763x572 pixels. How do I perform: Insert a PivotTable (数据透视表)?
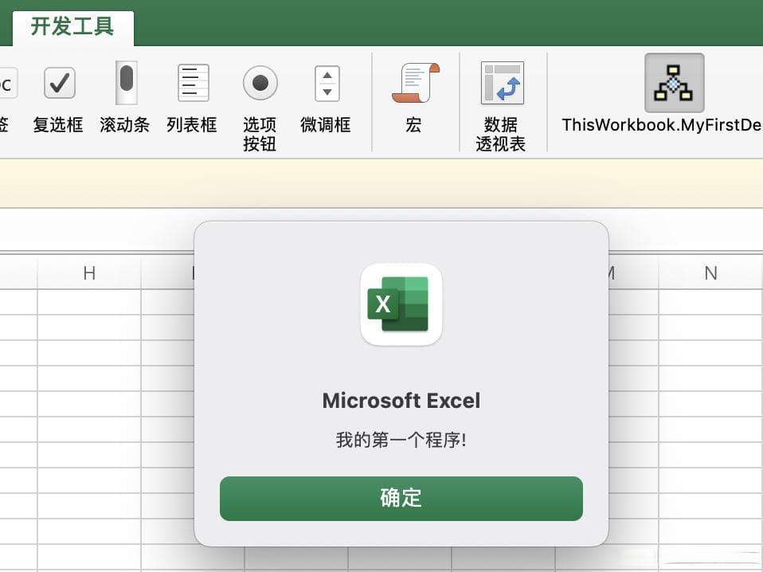[x=501, y=107]
